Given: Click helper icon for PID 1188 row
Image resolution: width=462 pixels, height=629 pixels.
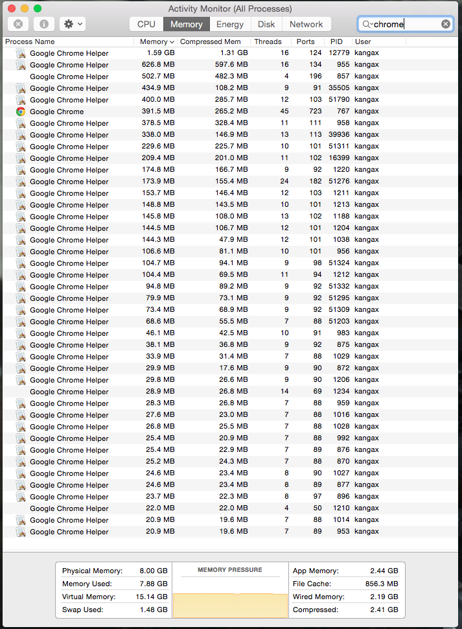Looking at the screenshot, I should 21,217.
